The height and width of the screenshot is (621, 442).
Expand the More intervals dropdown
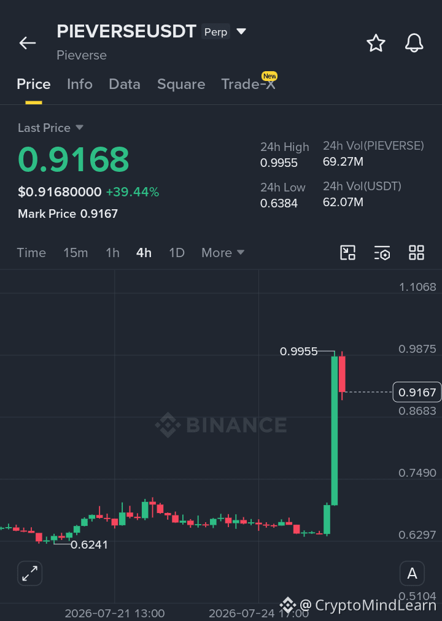pyautogui.click(x=223, y=253)
